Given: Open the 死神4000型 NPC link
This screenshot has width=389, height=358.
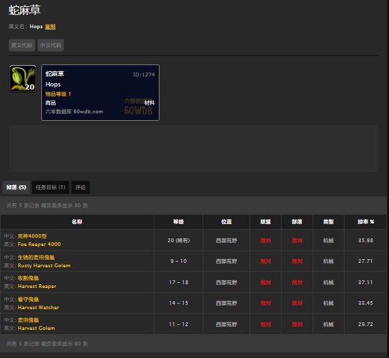Looking at the screenshot, I should (29, 236).
